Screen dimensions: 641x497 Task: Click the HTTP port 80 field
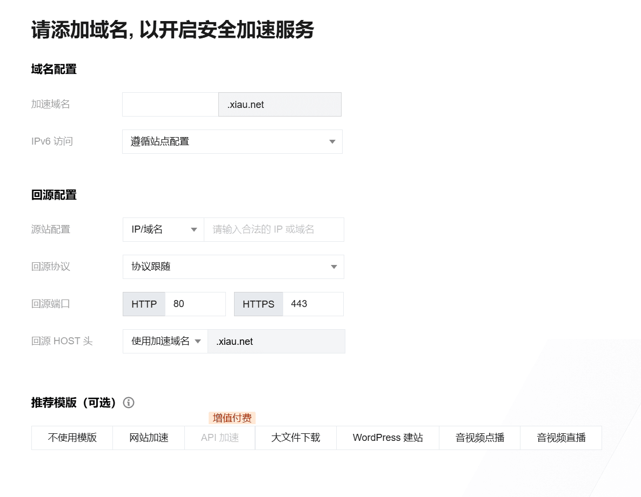tap(195, 304)
